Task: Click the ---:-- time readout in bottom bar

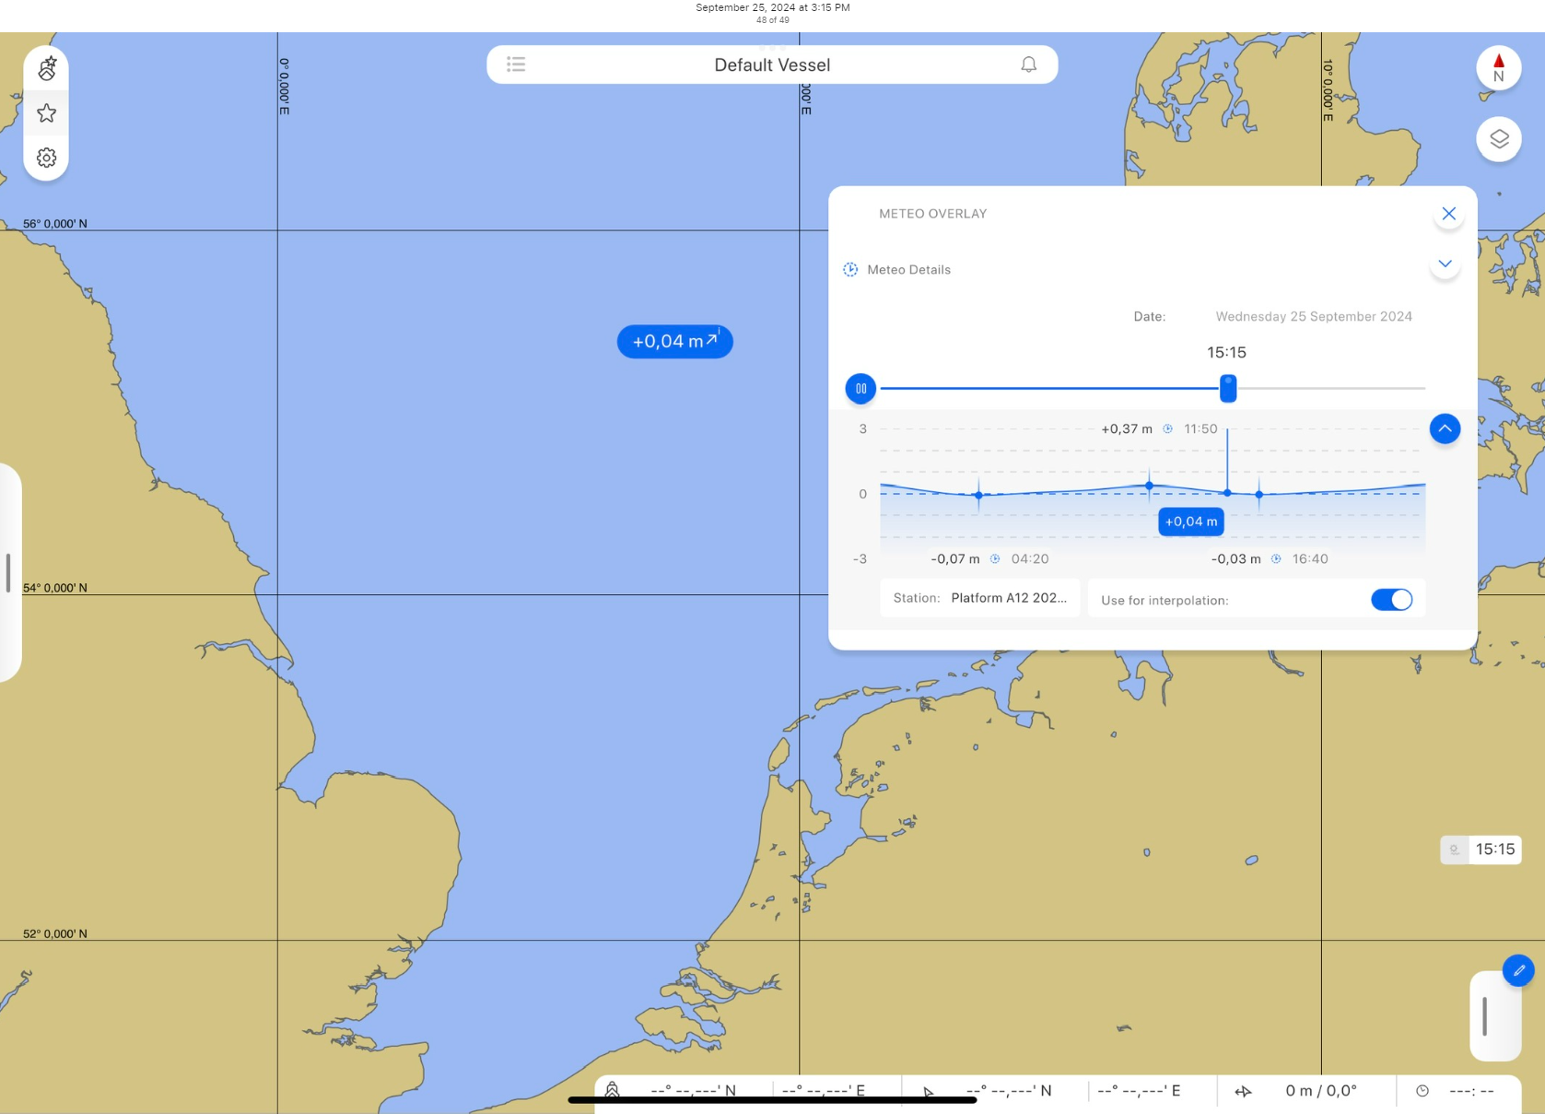Action: pyautogui.click(x=1472, y=1091)
